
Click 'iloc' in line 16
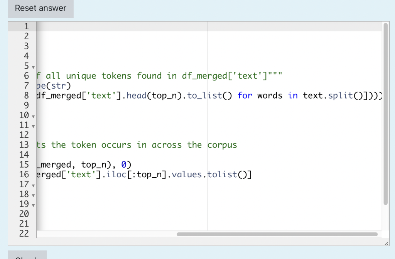116,175
